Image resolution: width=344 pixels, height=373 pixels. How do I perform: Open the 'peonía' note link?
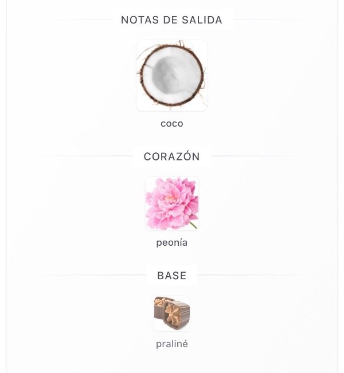tap(172, 242)
